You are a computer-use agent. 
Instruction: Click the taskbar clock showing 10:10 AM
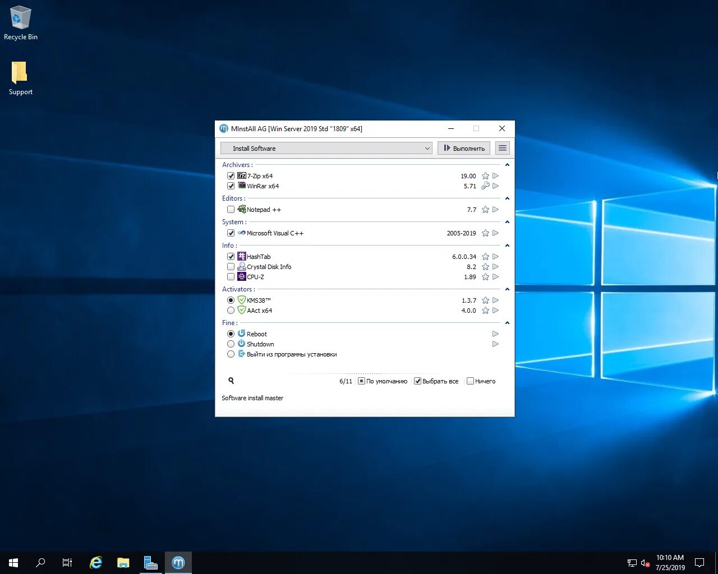coord(670,563)
